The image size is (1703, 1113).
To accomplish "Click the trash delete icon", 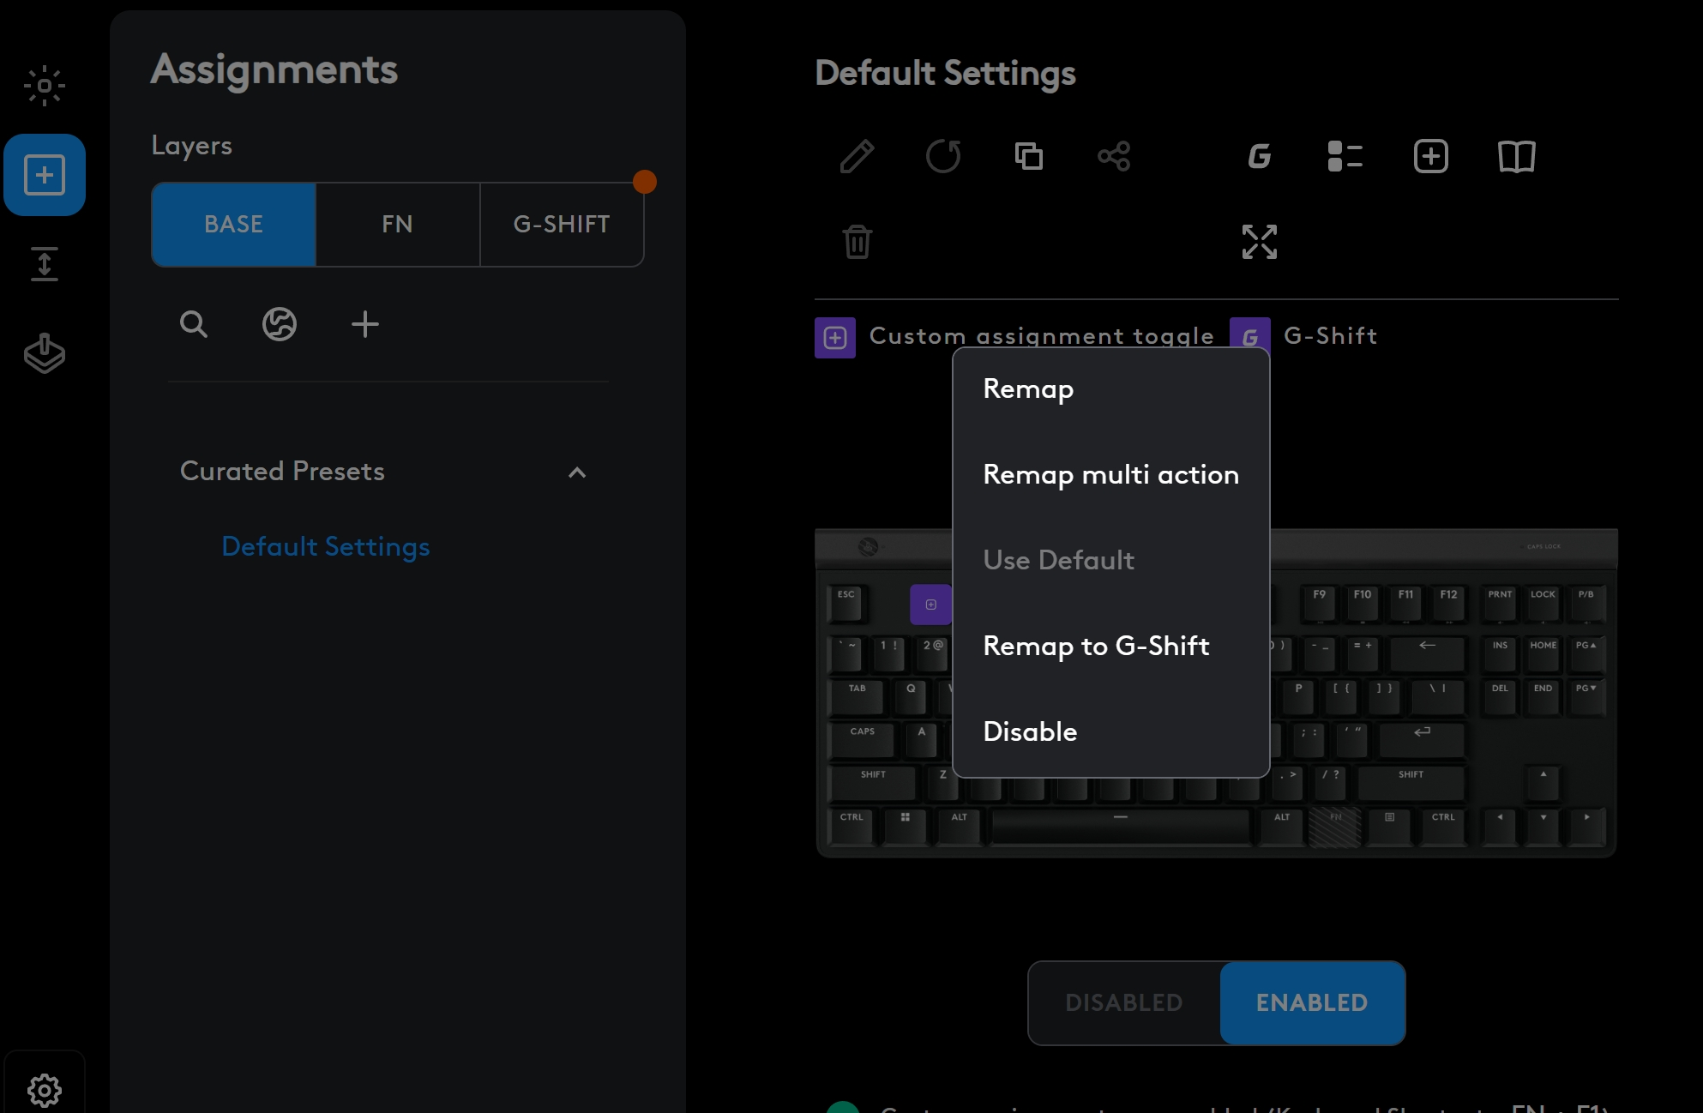I will 857,242.
